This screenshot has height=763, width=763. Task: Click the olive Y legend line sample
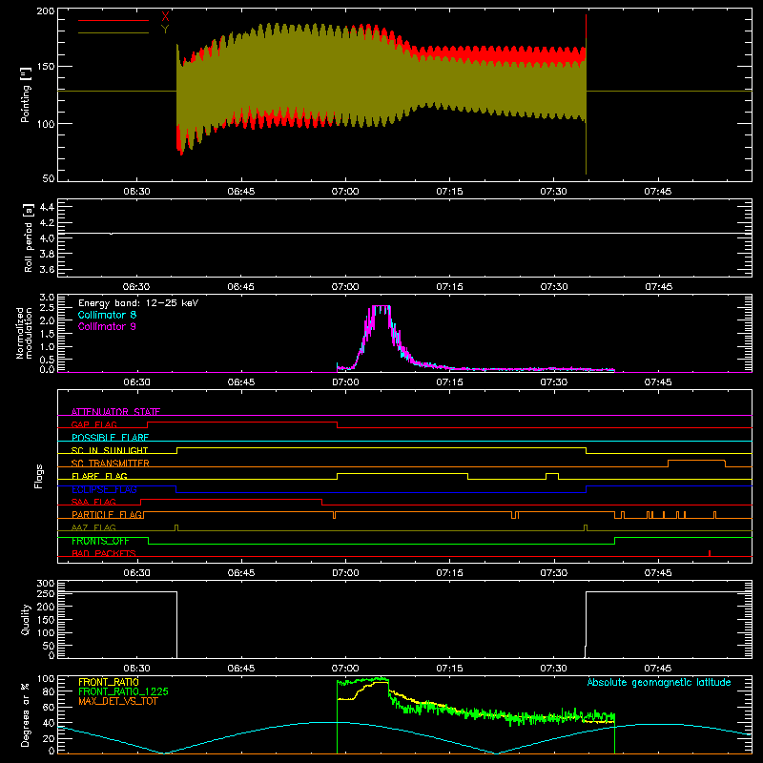coord(113,33)
